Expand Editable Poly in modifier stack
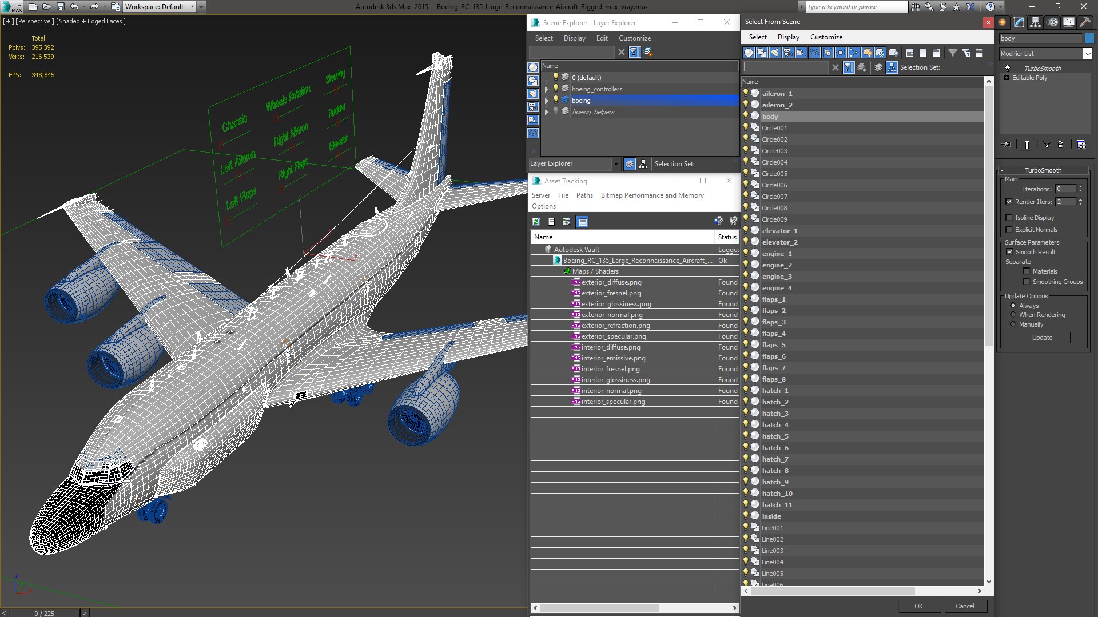Viewport: 1098px width, 617px height. (1006, 78)
